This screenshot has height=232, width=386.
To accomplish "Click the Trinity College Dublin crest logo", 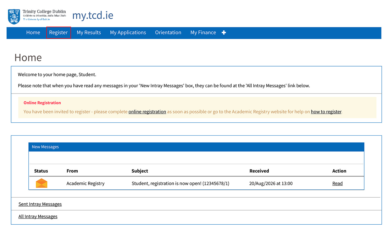I will pos(14,17).
